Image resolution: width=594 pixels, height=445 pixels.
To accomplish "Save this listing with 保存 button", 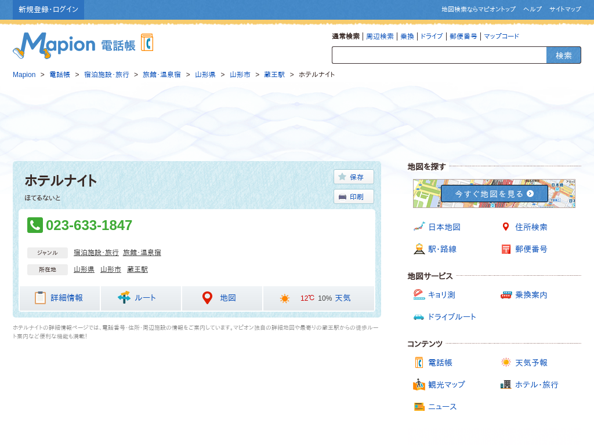I will coord(354,177).
